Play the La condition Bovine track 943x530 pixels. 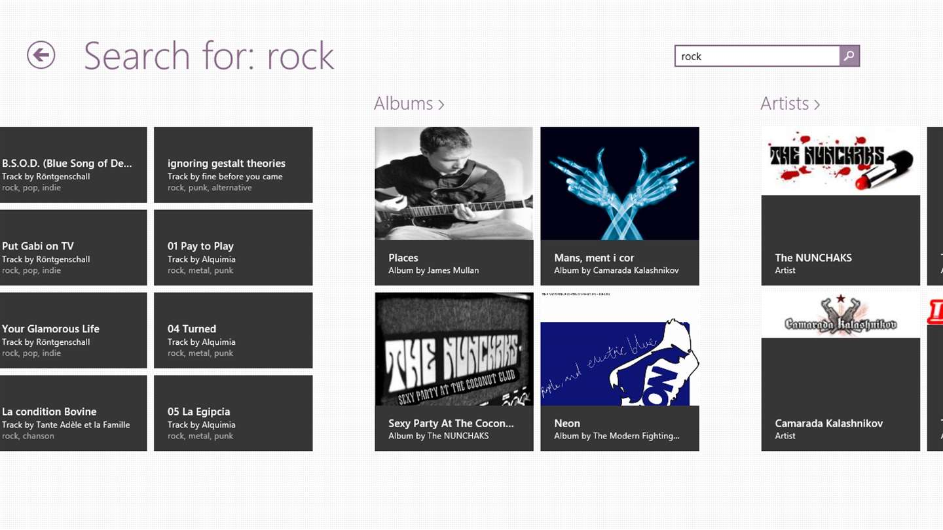73,413
